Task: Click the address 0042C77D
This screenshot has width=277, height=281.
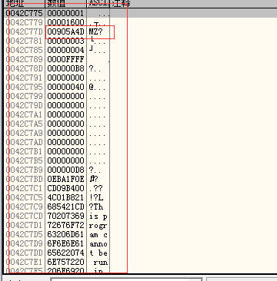Action: click(25, 31)
